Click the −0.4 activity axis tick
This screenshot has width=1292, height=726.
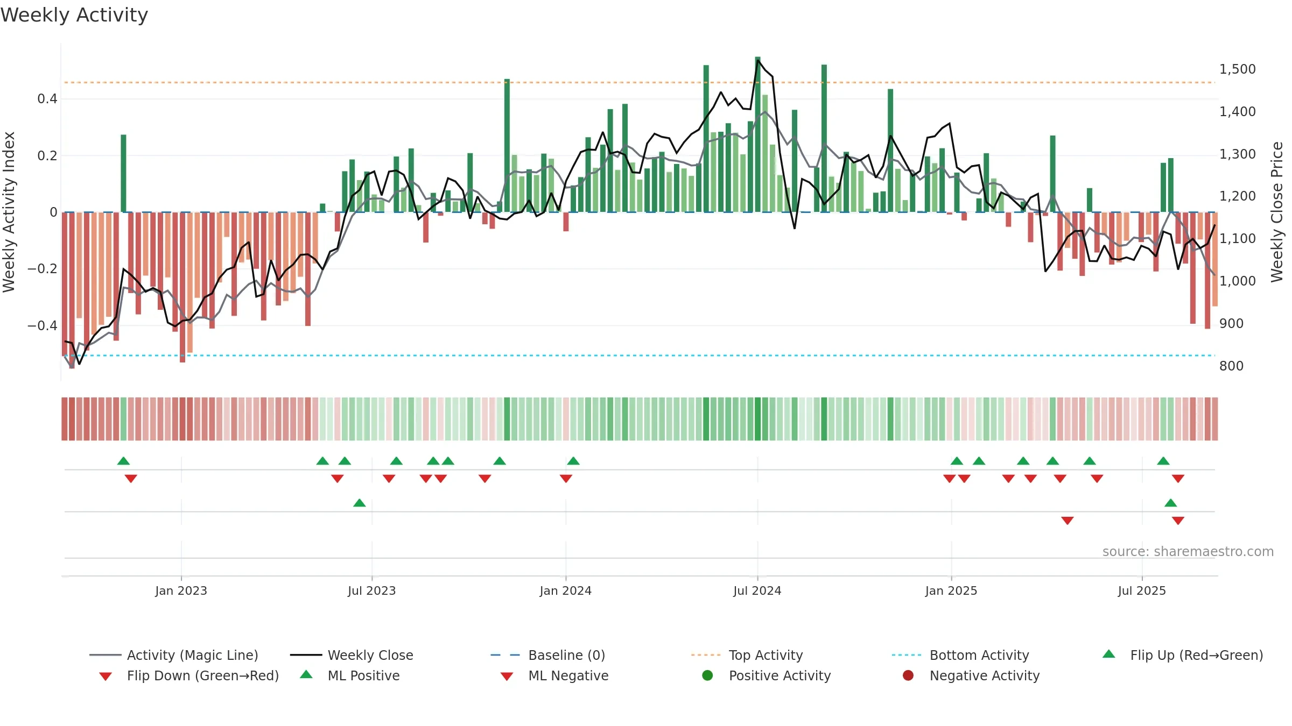tap(42, 325)
